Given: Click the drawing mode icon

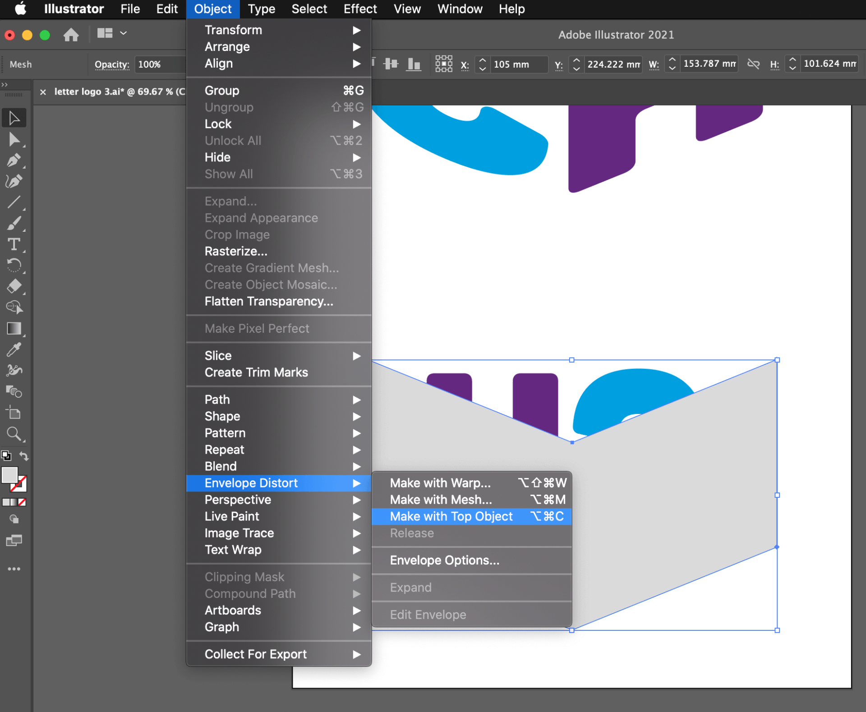Looking at the screenshot, I should point(14,519).
